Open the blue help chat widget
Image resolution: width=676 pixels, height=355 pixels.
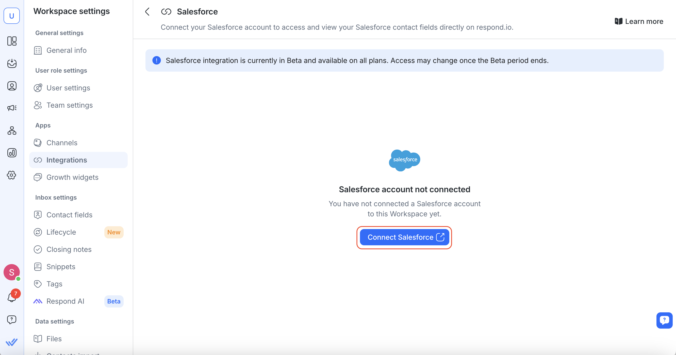pos(664,320)
